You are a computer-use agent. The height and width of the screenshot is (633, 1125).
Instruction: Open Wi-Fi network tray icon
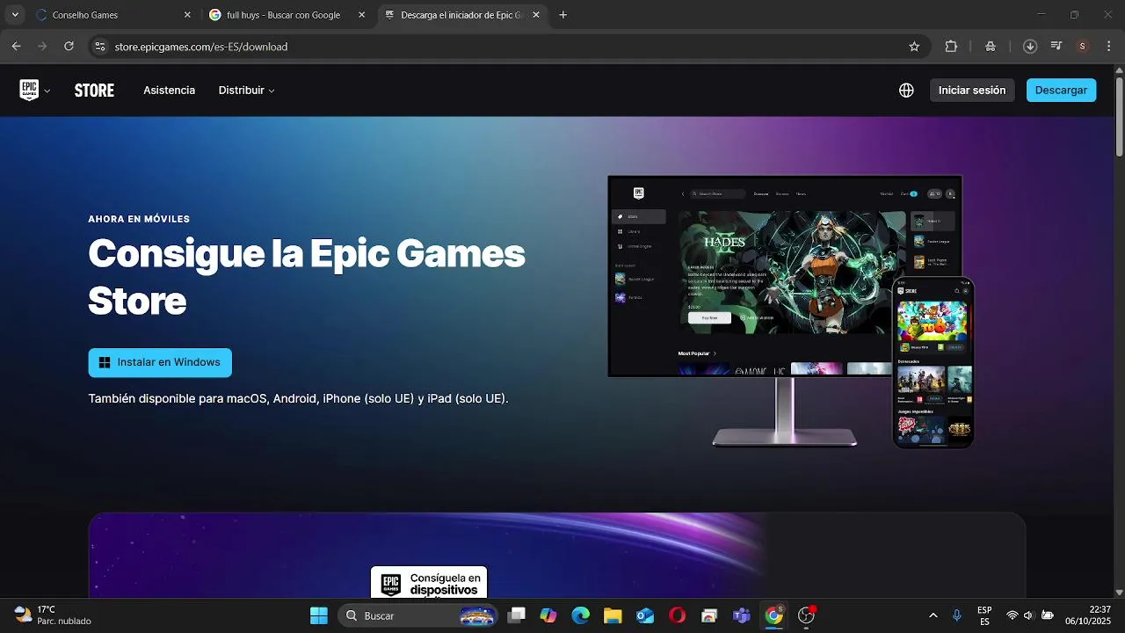(x=1012, y=615)
